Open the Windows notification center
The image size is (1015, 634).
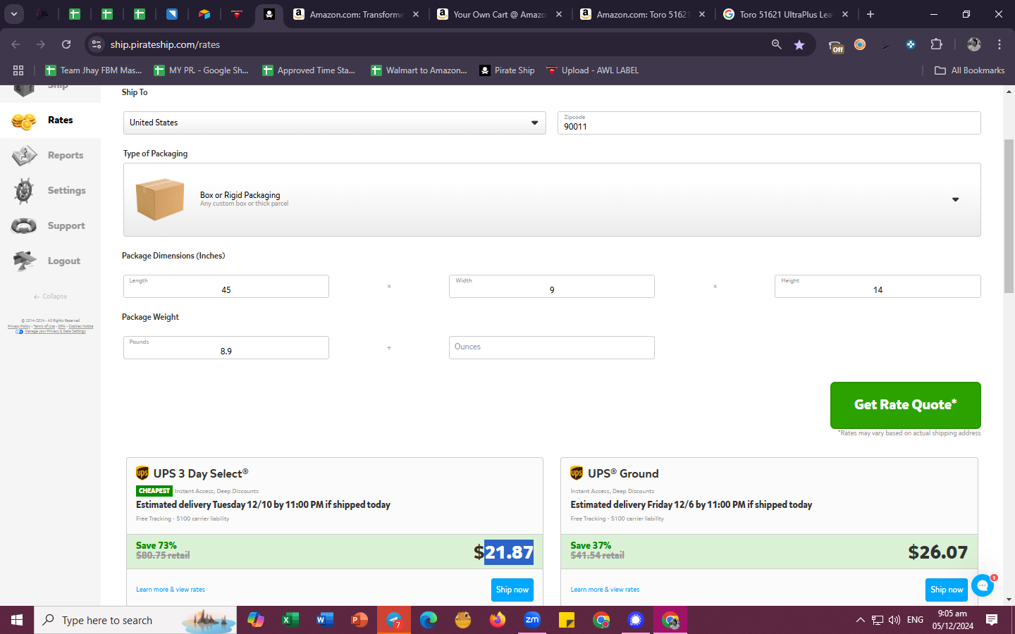pos(992,620)
